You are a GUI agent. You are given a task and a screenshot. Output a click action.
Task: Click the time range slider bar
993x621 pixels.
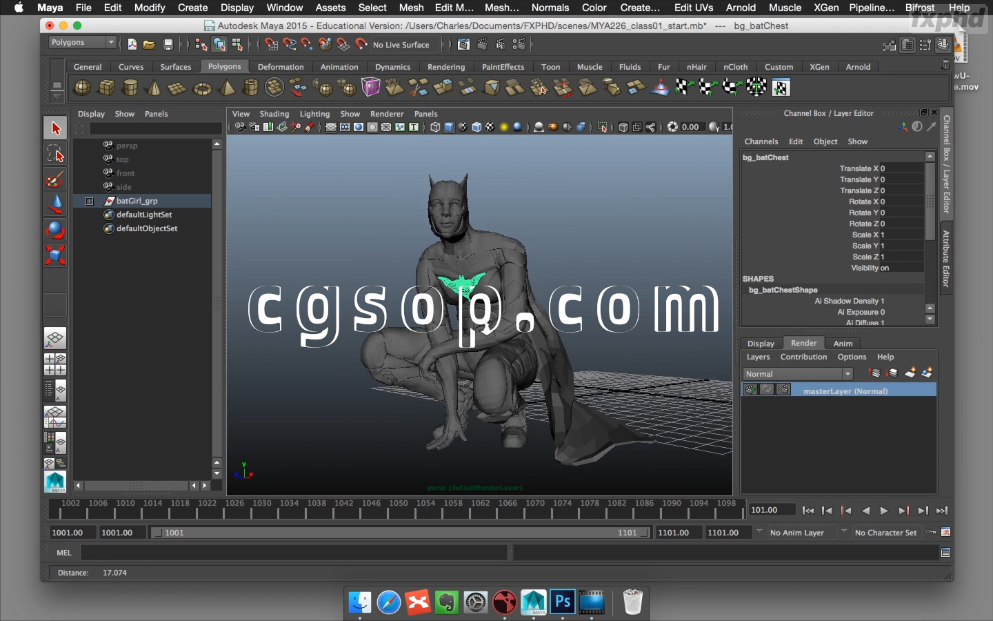(400, 533)
